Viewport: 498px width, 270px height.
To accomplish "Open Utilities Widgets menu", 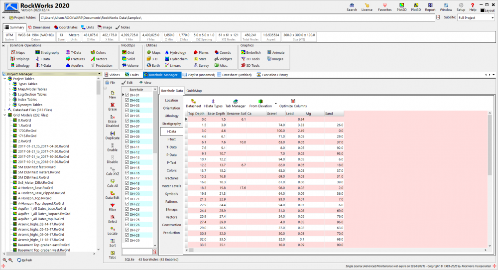I will pyautogui.click(x=223, y=59).
